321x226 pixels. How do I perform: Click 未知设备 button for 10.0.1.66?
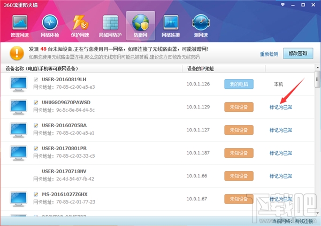[239, 176]
